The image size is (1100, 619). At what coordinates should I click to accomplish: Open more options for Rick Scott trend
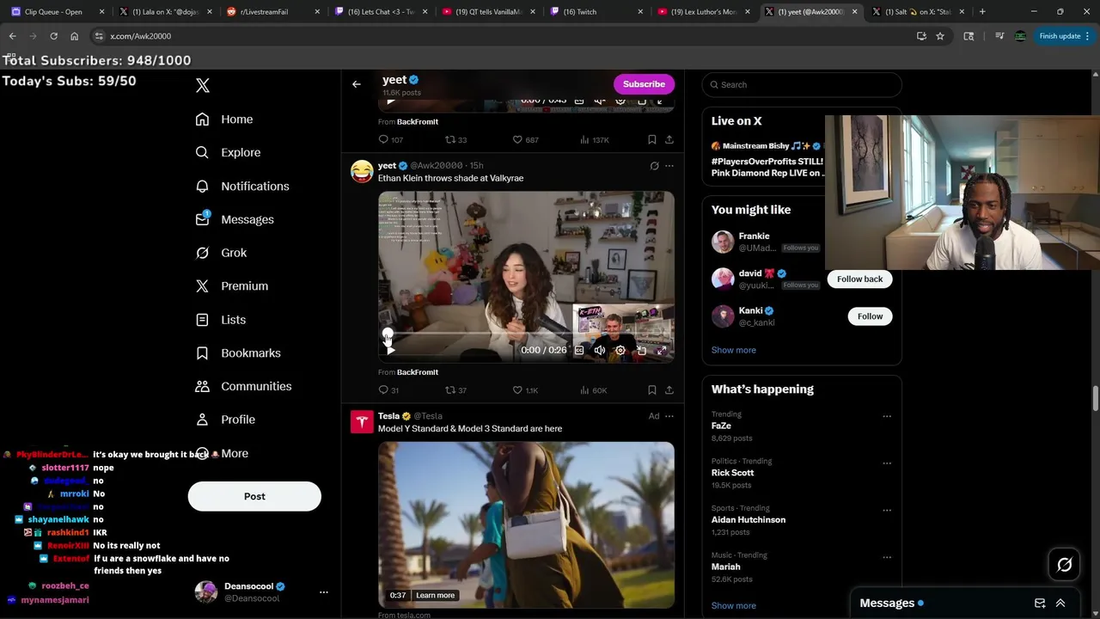(887, 463)
